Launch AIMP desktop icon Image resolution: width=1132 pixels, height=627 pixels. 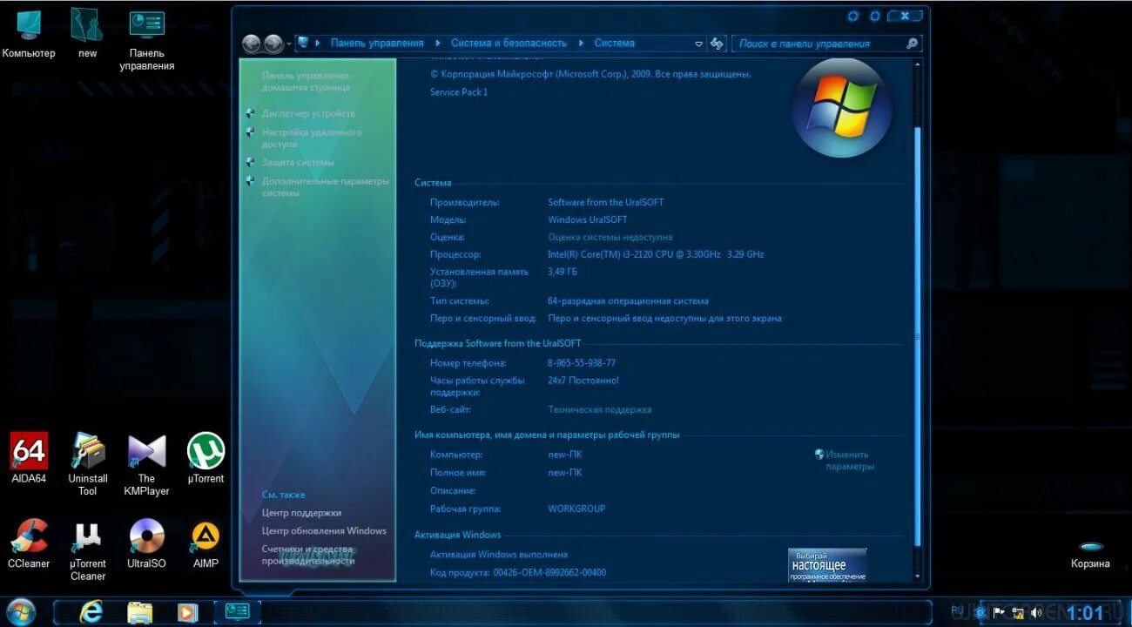tap(206, 543)
